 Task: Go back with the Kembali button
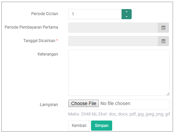tap(79, 126)
